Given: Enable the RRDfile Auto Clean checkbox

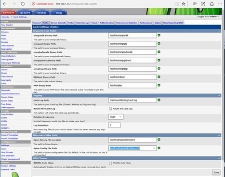Looking at the screenshot, I should coord(110,163).
